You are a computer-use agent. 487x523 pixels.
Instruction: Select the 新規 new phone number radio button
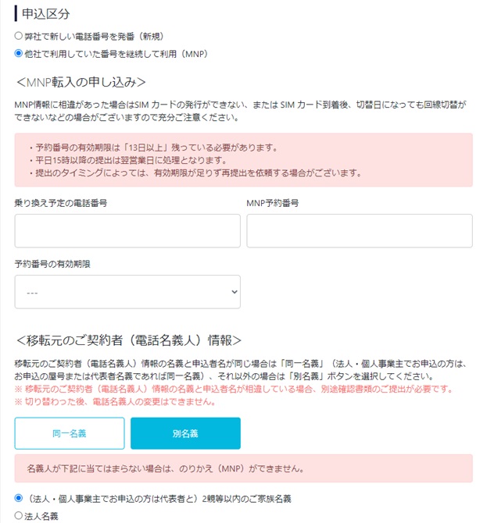click(19, 36)
